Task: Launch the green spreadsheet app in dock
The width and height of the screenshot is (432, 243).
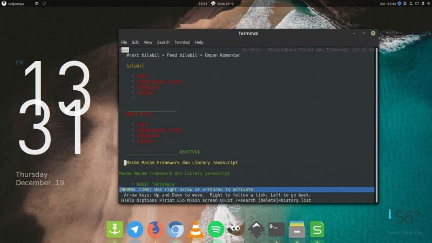Action: tap(317, 229)
